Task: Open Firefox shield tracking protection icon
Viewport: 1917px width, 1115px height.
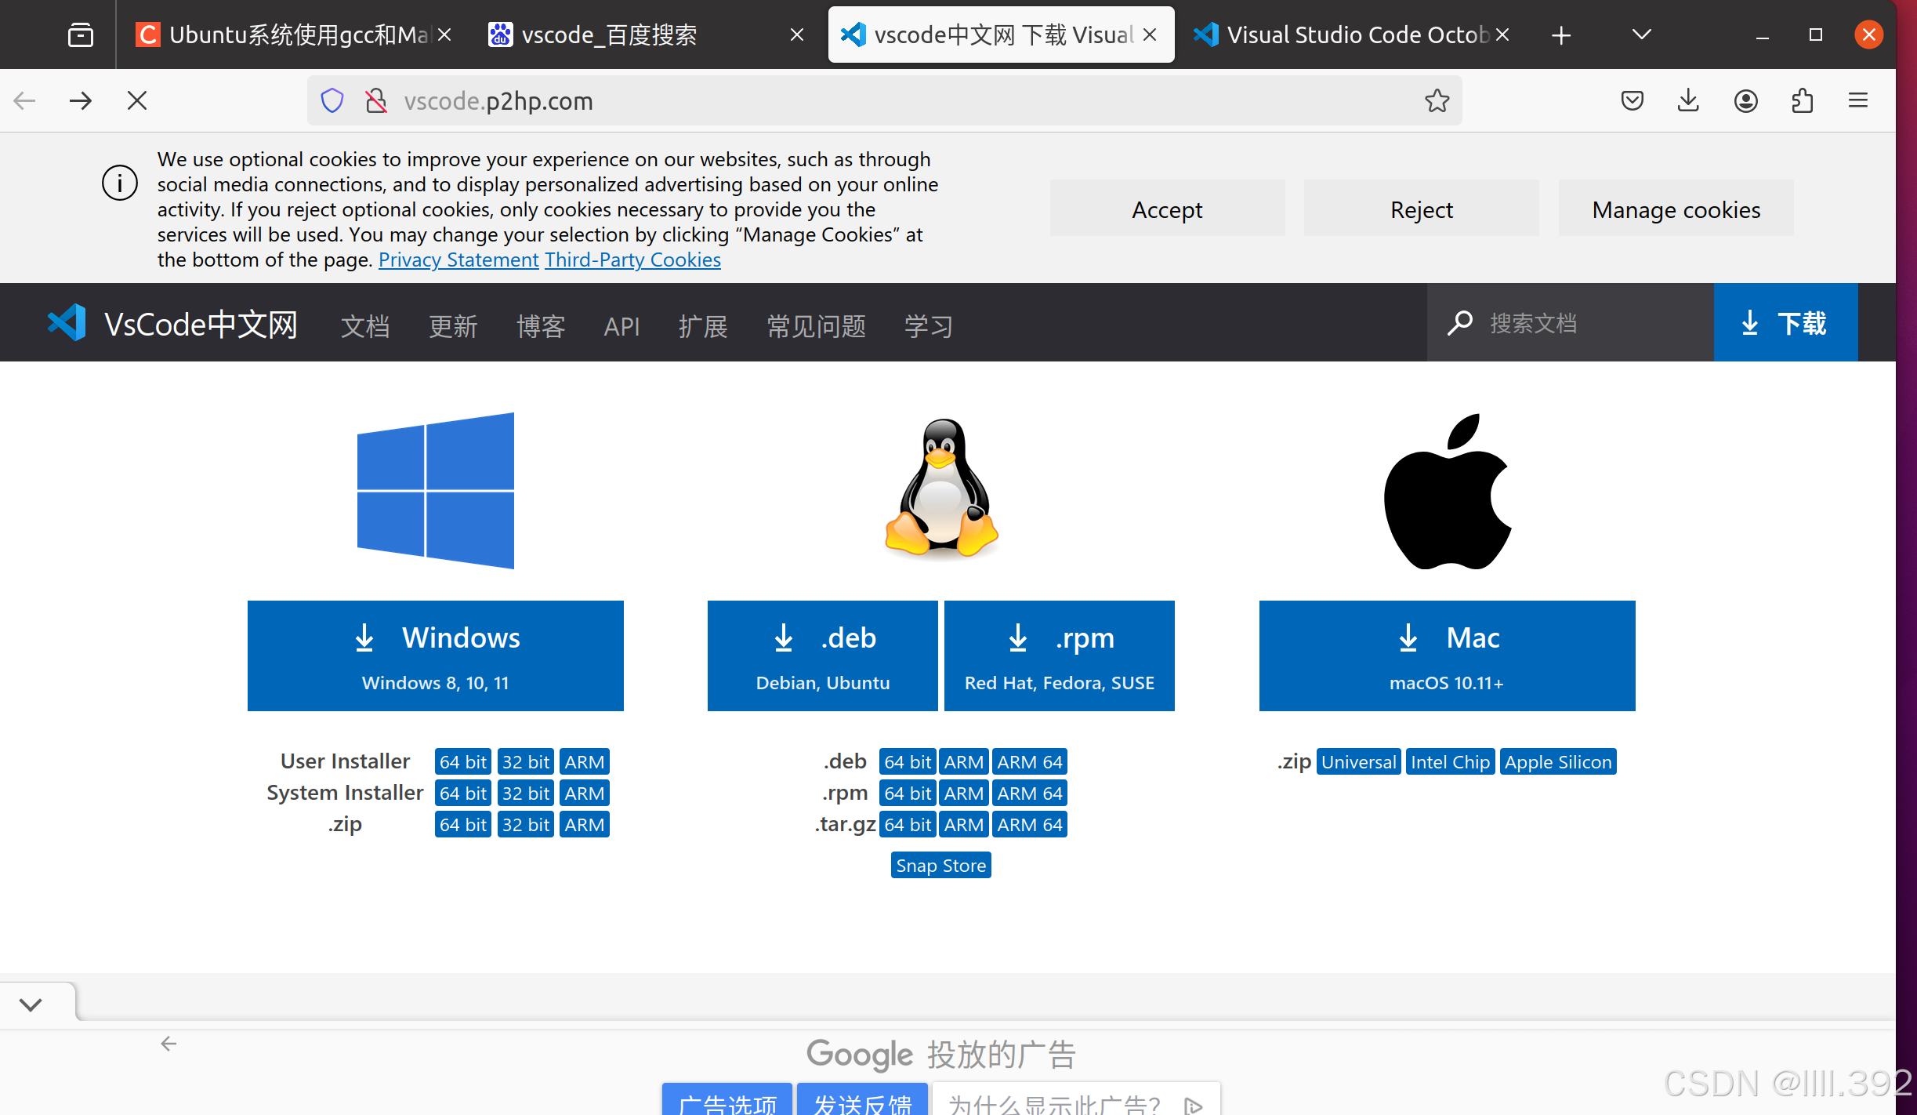Action: pyautogui.click(x=332, y=100)
